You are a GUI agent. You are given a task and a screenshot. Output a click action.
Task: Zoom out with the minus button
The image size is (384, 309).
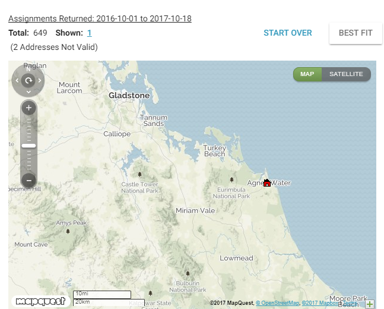pyautogui.click(x=28, y=181)
